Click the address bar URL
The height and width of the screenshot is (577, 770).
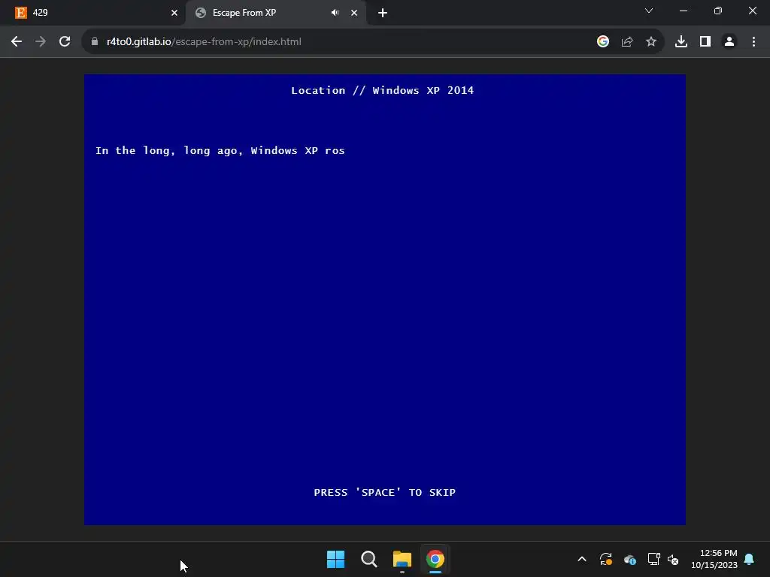pos(204,42)
